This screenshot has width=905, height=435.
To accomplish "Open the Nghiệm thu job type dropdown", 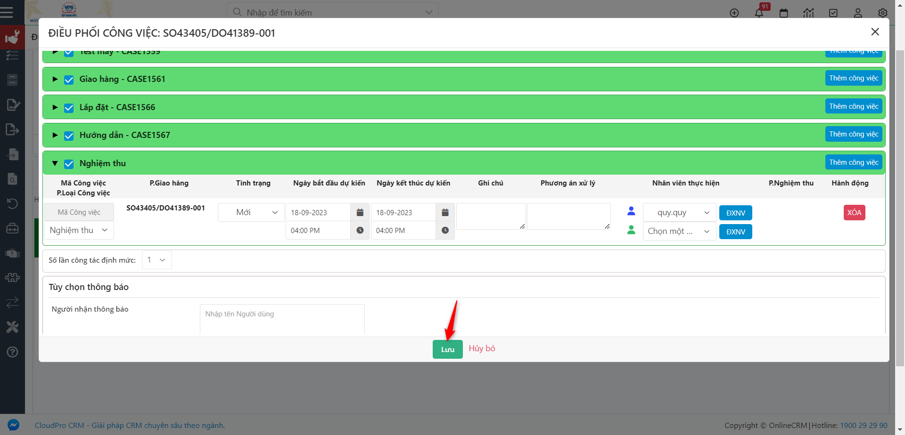I will [79, 230].
